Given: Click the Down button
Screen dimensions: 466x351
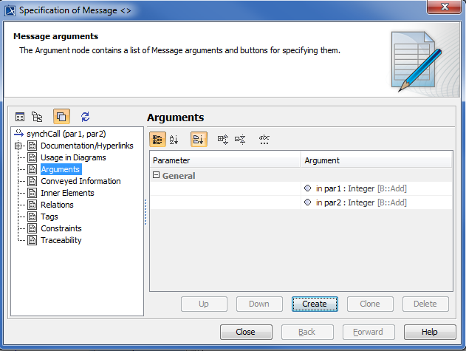Looking at the screenshot, I should (x=259, y=304).
